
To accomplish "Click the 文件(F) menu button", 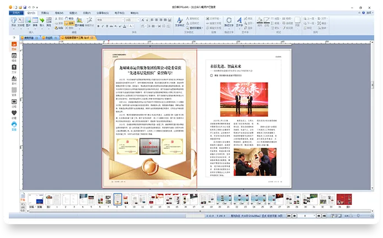I will pos(17,12).
